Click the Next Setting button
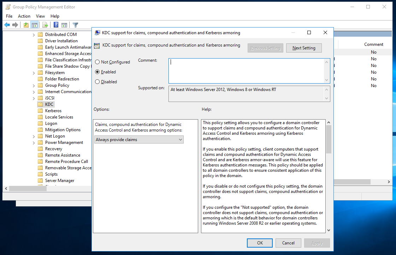396x255 pixels. coord(304,48)
